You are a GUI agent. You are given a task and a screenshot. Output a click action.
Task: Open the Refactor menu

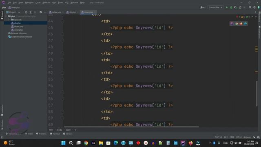click(x=46, y=3)
